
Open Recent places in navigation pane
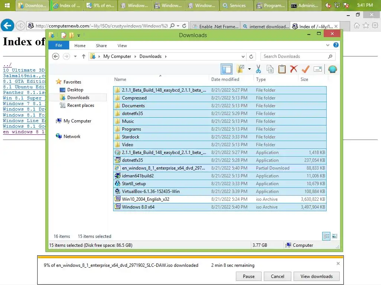click(81, 105)
